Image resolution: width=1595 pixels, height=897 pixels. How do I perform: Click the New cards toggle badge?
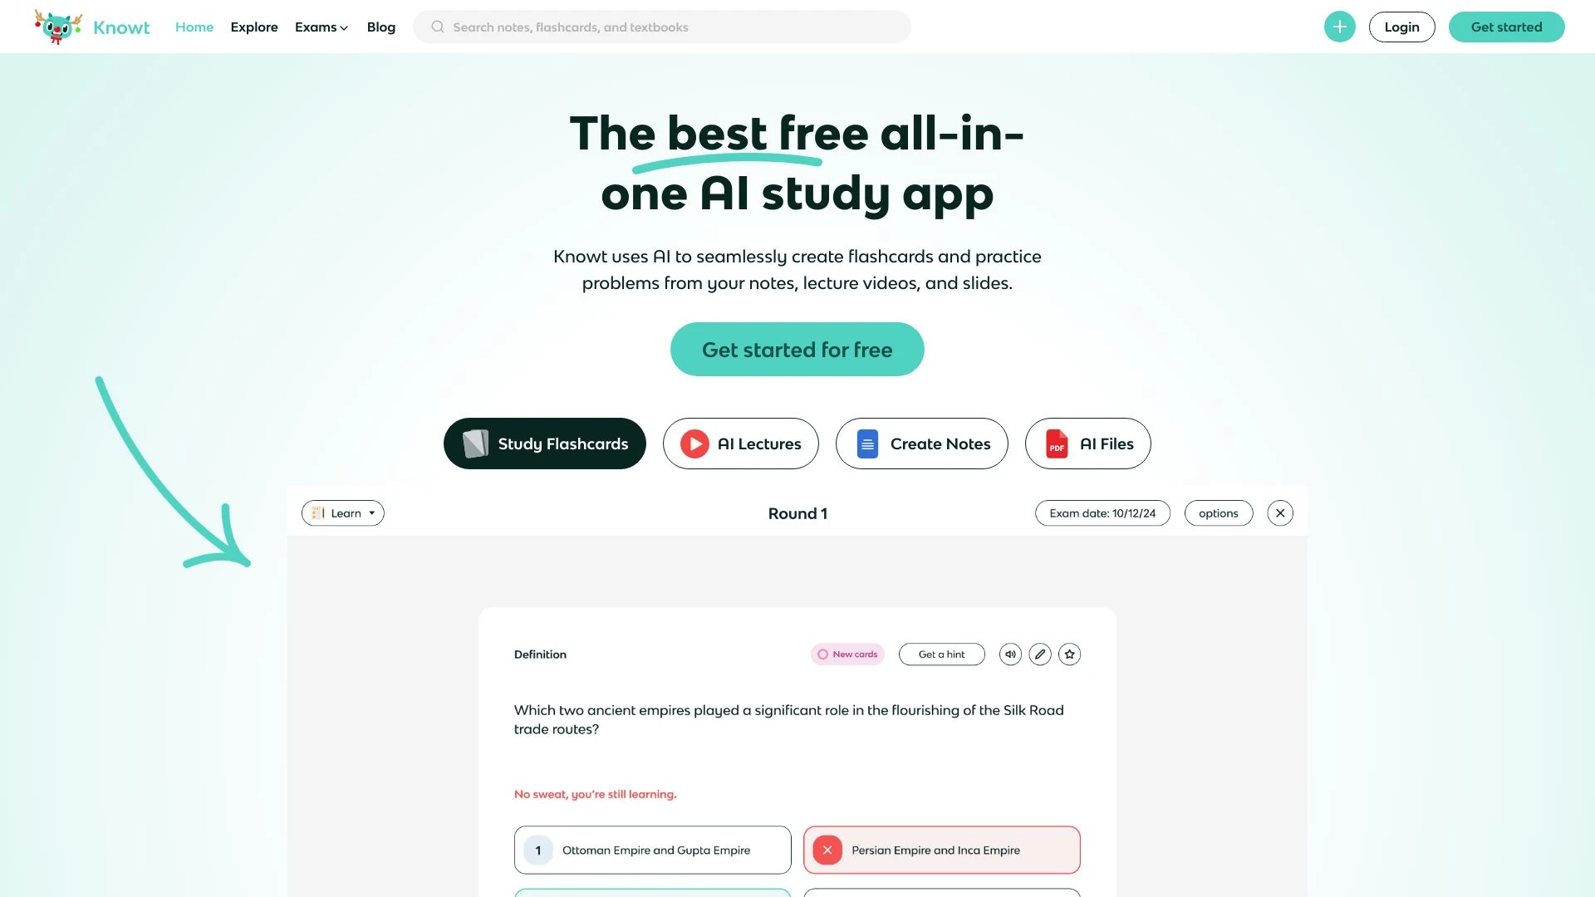point(848,654)
